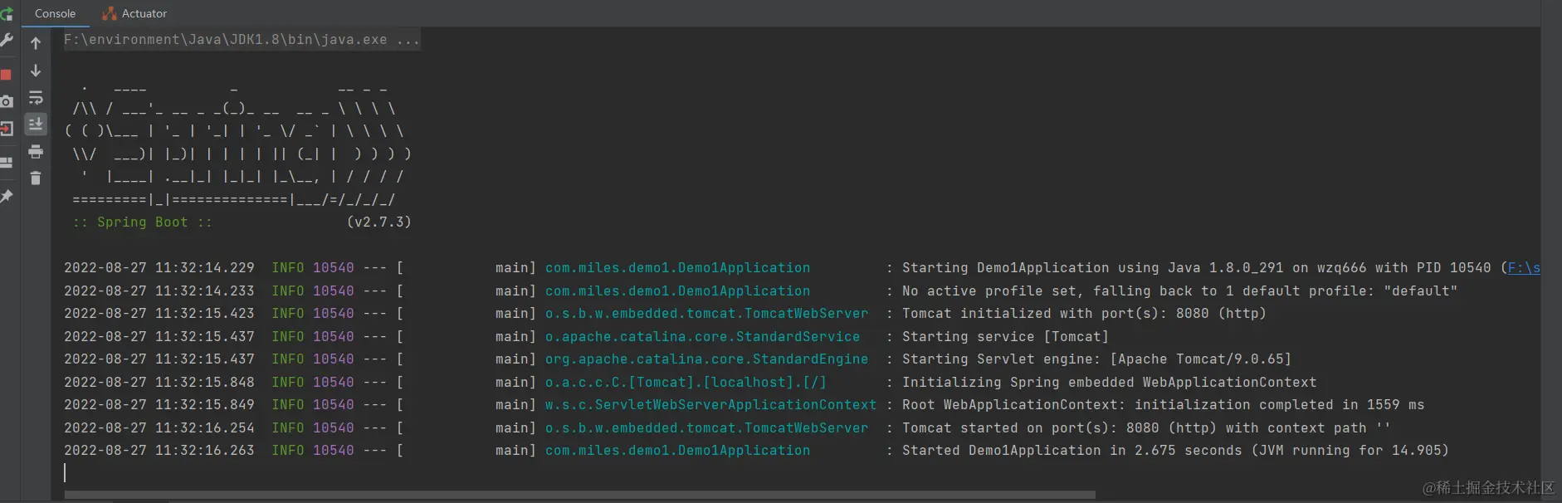This screenshot has height=503, width=1562.
Task: Toggle soft-wrap for console output
Action: 36,98
